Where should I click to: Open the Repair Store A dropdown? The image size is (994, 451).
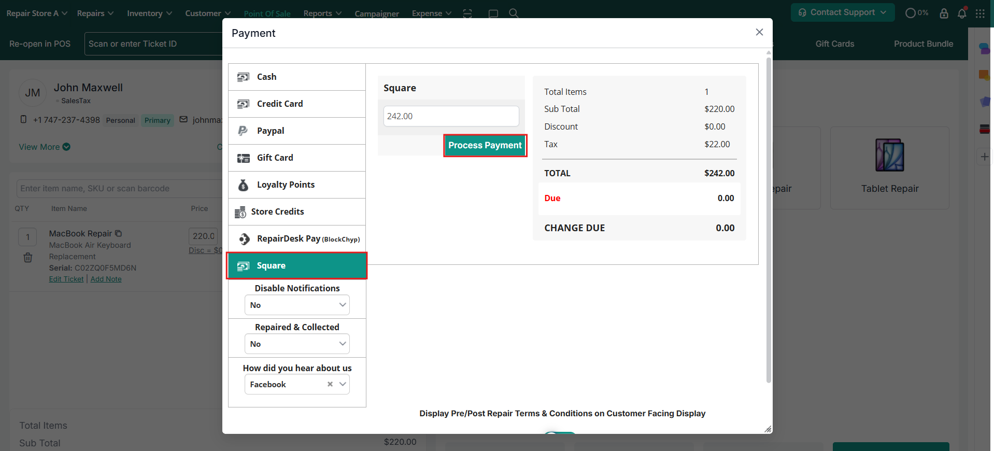tap(37, 13)
